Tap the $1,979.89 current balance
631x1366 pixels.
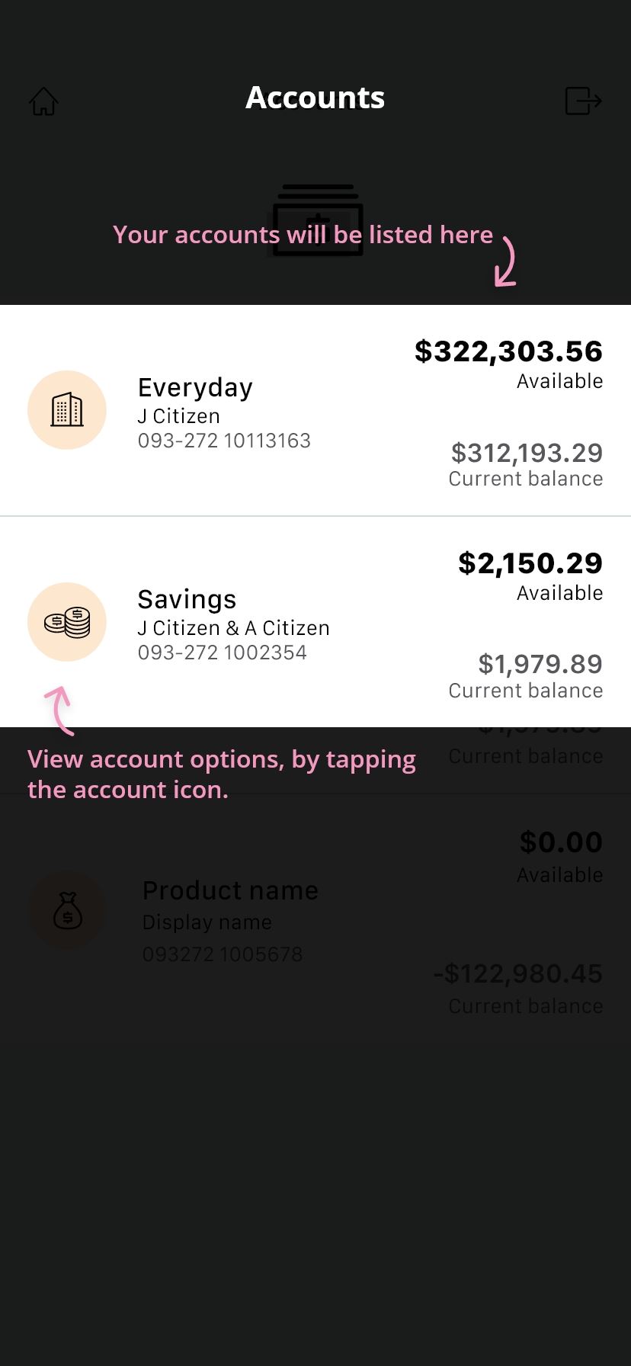[540, 664]
